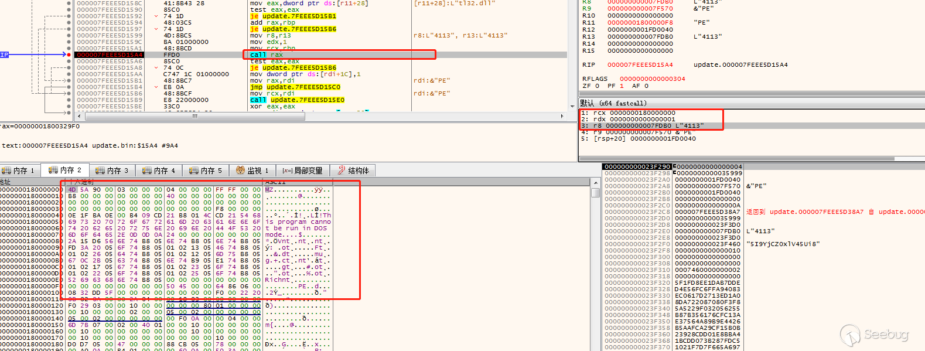Click the structure icon on 结构体 tab
The image size is (925, 351).
tap(342, 171)
